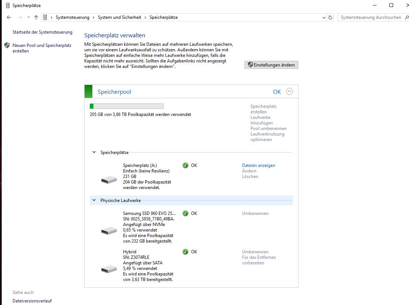Viewport: 409px width, 305px height.
Task: Click the pool capacity usage bar
Action: coord(126,106)
